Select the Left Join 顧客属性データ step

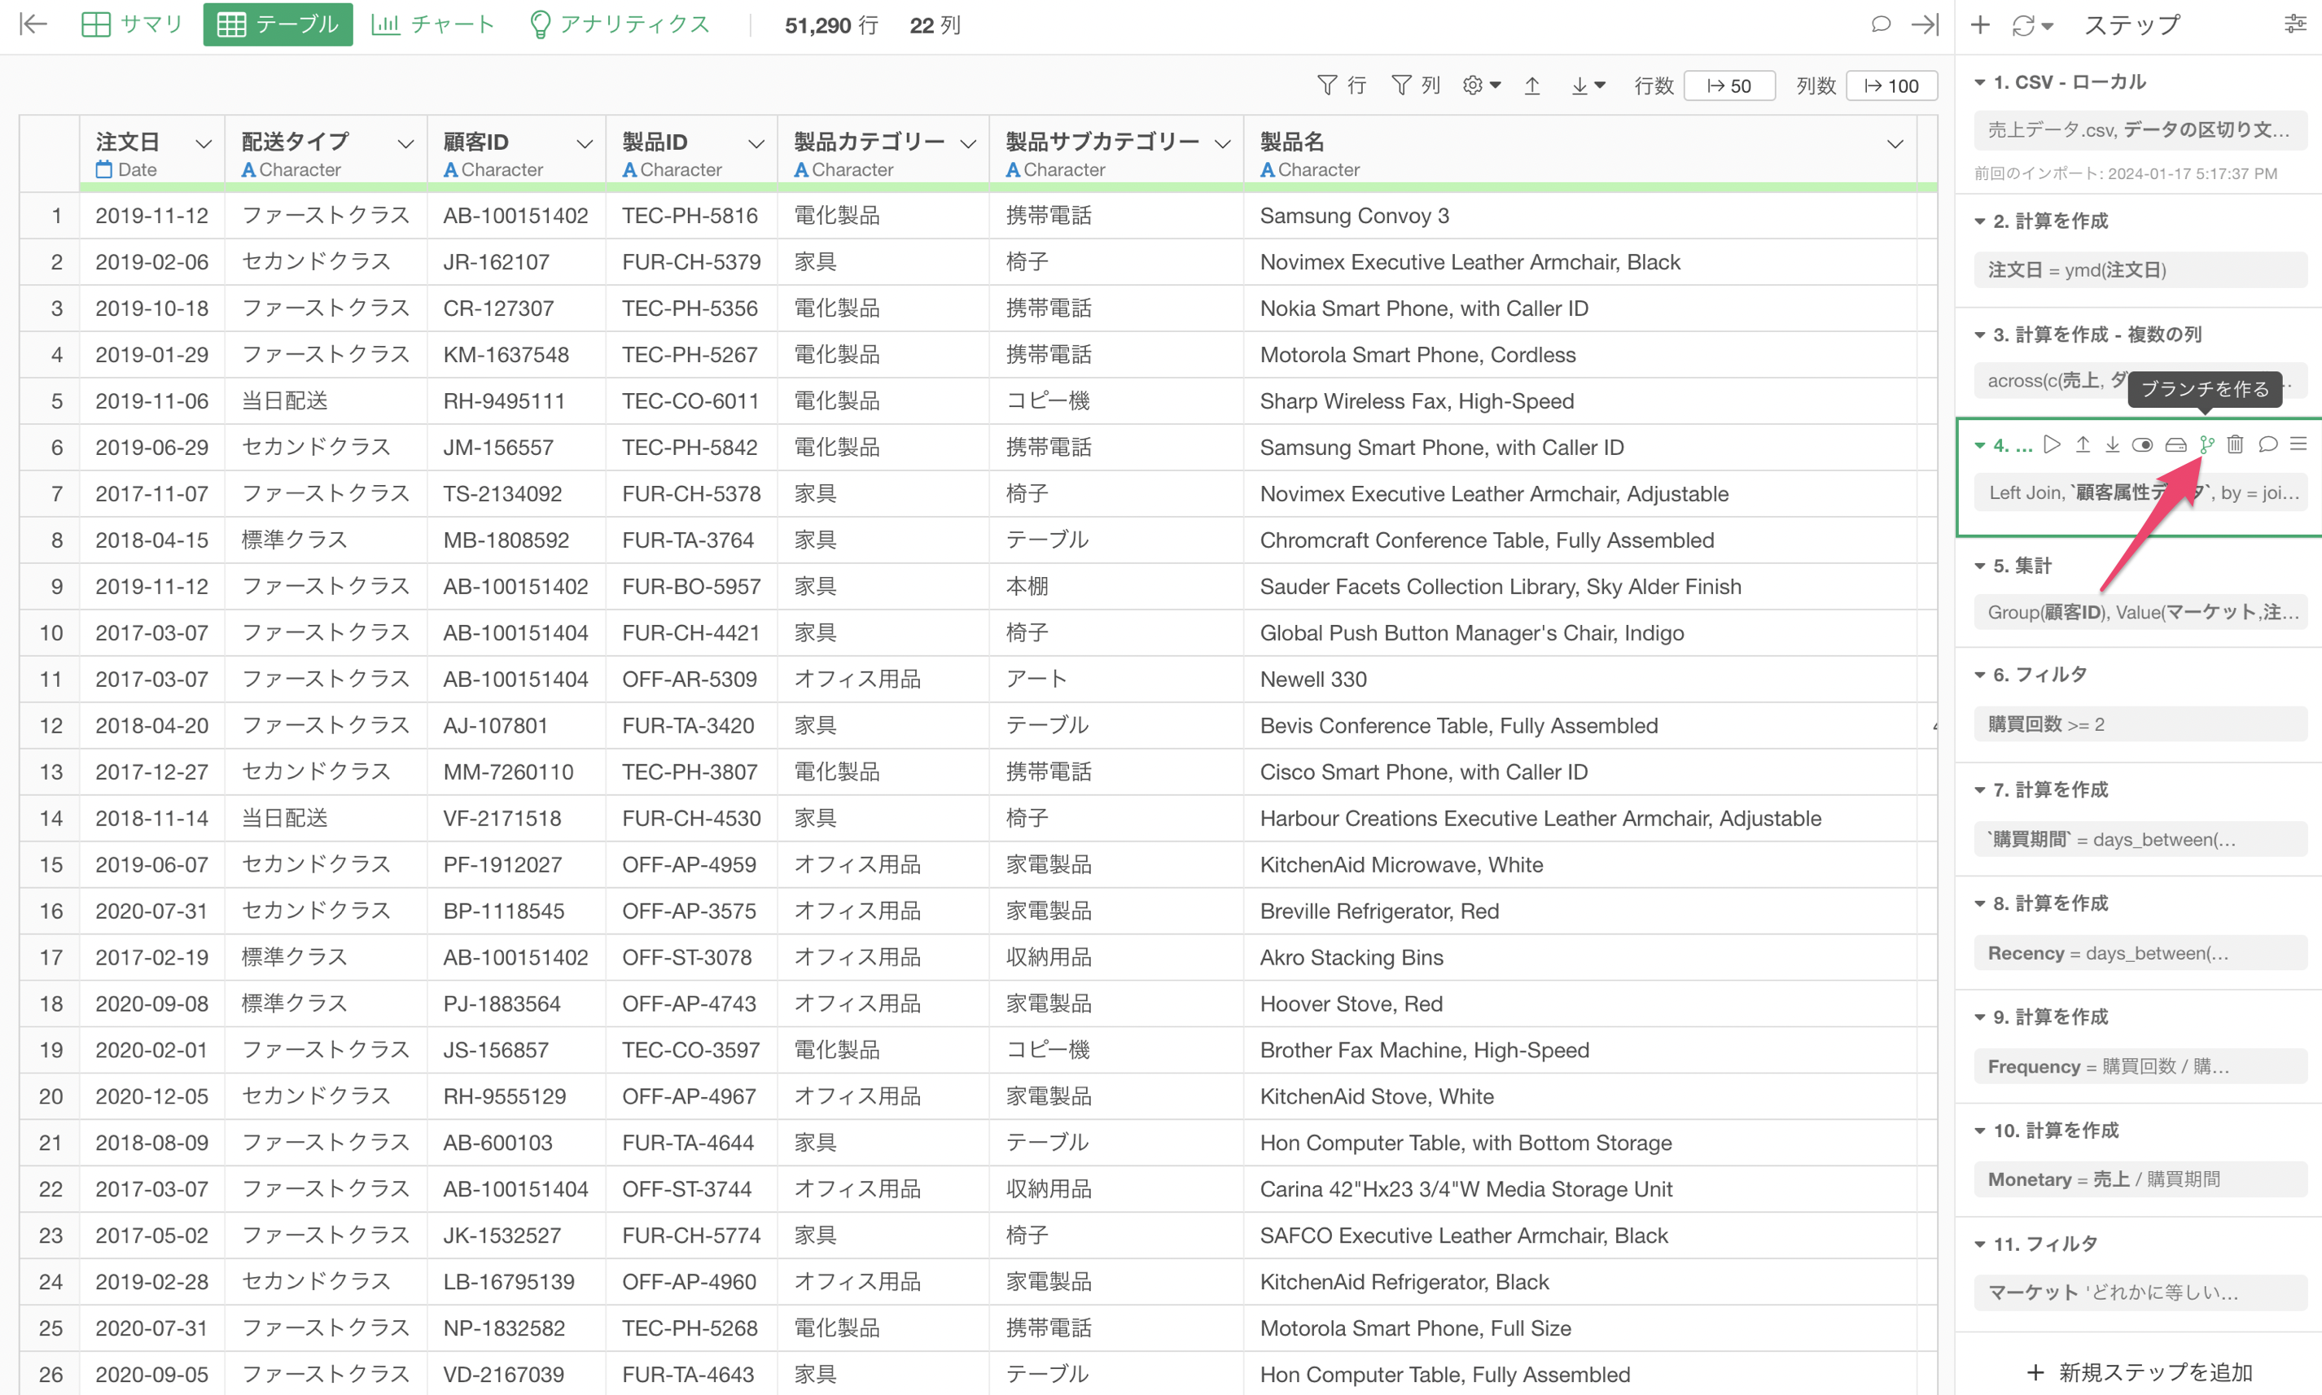[x=2140, y=492]
